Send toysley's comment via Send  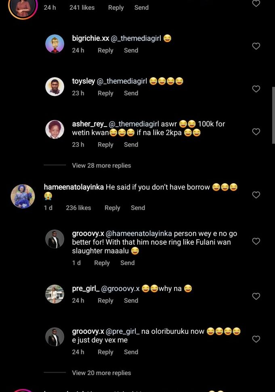(x=131, y=93)
